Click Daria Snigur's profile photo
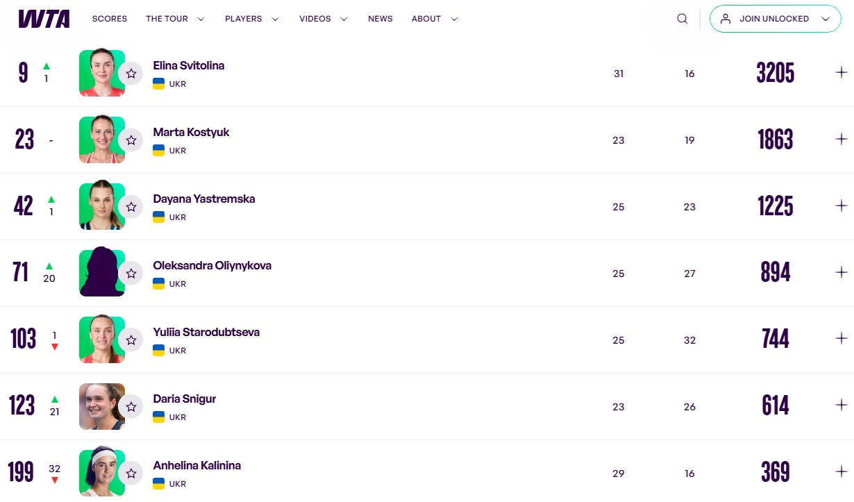 tap(101, 406)
